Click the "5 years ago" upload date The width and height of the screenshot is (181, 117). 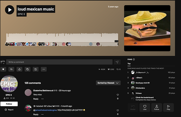click(113, 7)
